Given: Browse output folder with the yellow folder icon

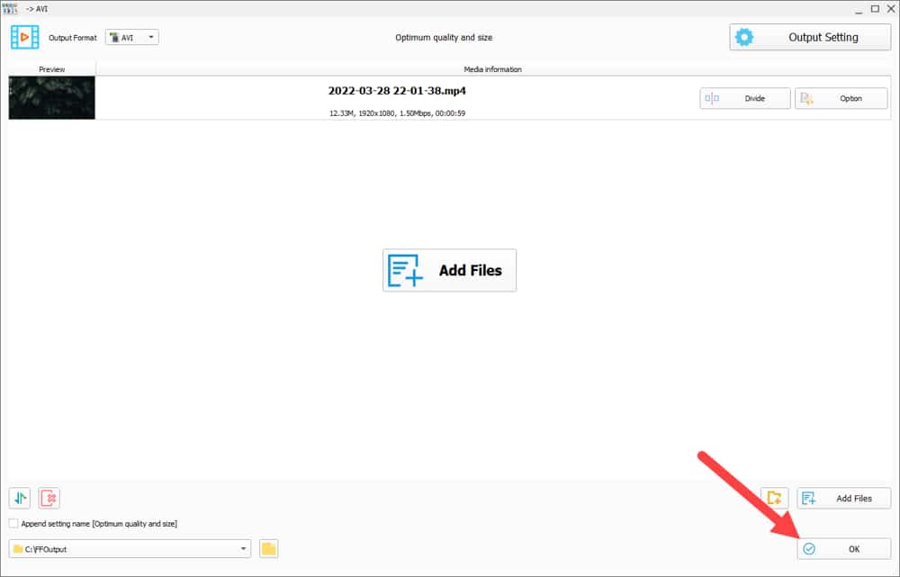Looking at the screenshot, I should 267,548.
